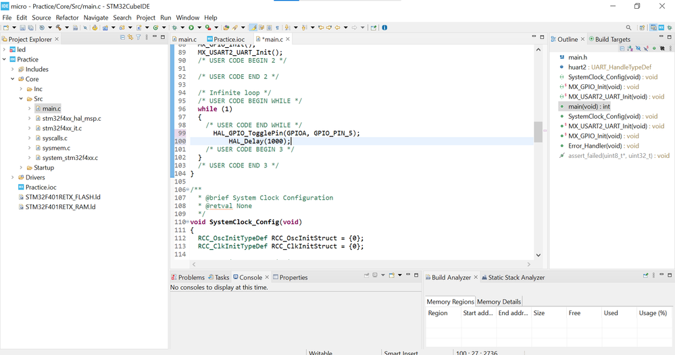Maximize the Project Explorer panel

click(x=163, y=37)
